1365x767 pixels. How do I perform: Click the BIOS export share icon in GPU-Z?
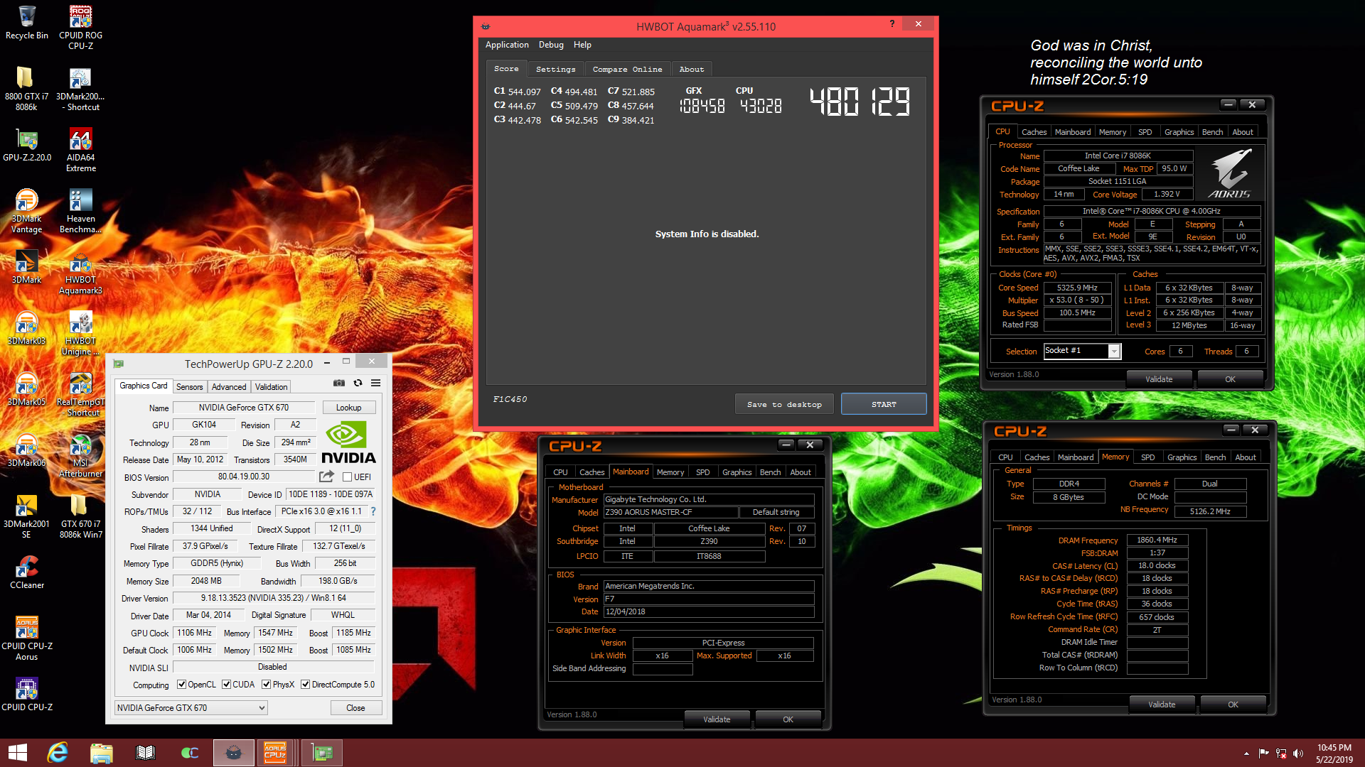tap(326, 477)
